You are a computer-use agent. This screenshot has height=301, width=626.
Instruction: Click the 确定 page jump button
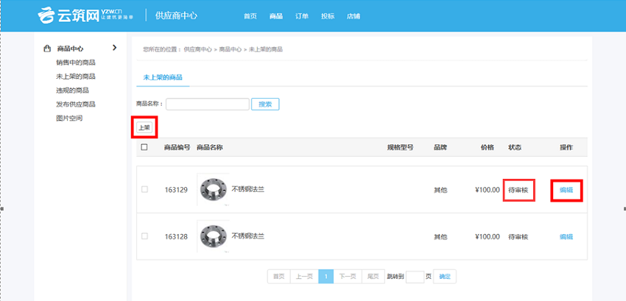(446, 277)
